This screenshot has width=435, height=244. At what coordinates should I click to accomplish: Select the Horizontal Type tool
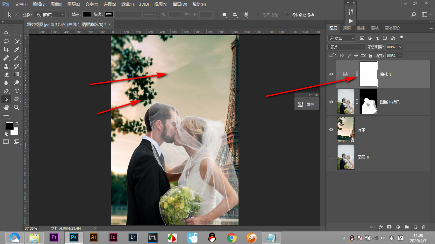[17, 91]
